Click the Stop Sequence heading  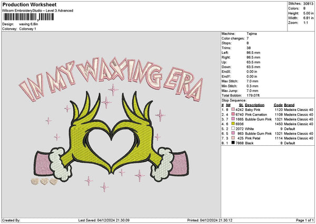(234, 100)
